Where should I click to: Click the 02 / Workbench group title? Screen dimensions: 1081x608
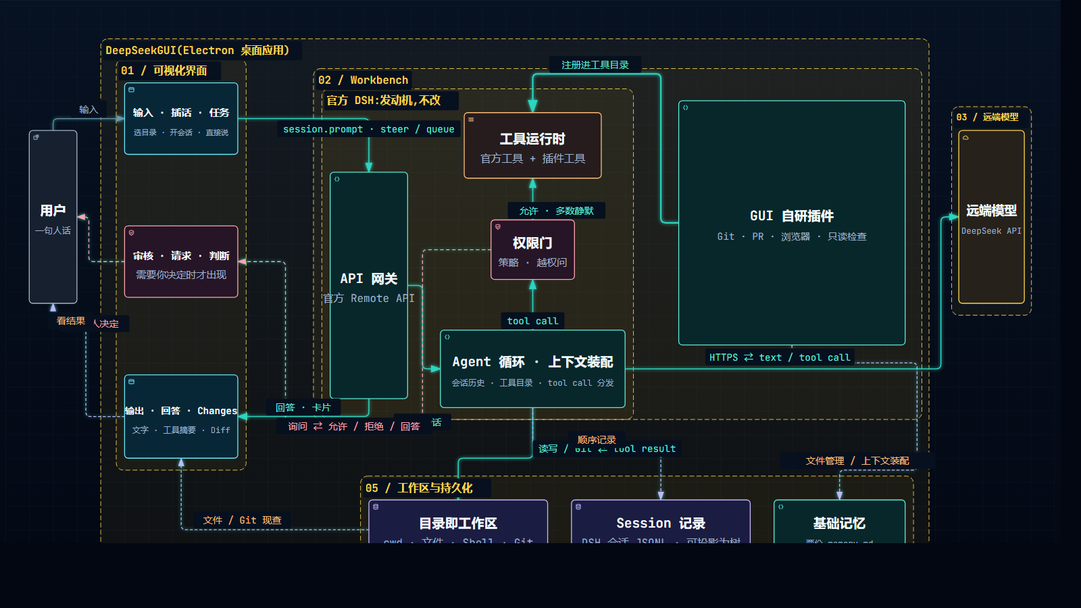(363, 80)
